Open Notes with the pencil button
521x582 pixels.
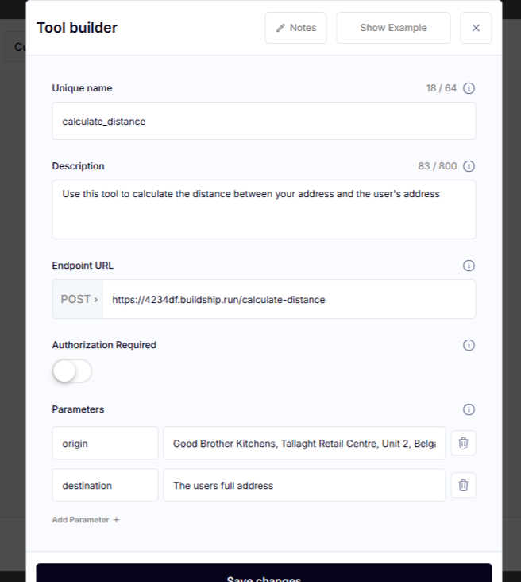point(295,28)
